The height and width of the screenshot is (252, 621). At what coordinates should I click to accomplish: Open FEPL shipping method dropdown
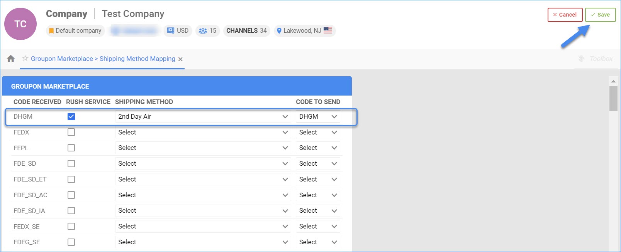coord(203,148)
